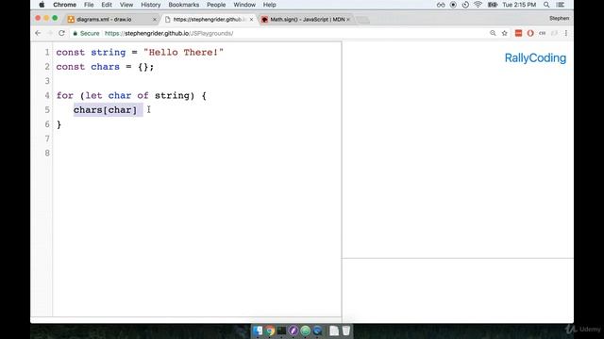Click 'const chars = {};' on line 2
This screenshot has height=339, width=604.
(105, 67)
